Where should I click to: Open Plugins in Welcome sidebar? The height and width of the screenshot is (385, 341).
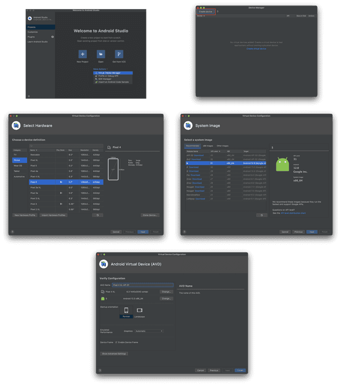tap(41, 37)
